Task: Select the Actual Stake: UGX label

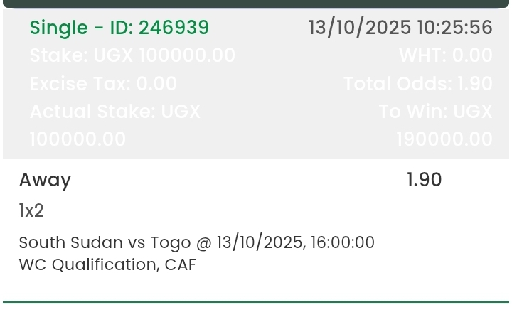Action: tap(115, 112)
